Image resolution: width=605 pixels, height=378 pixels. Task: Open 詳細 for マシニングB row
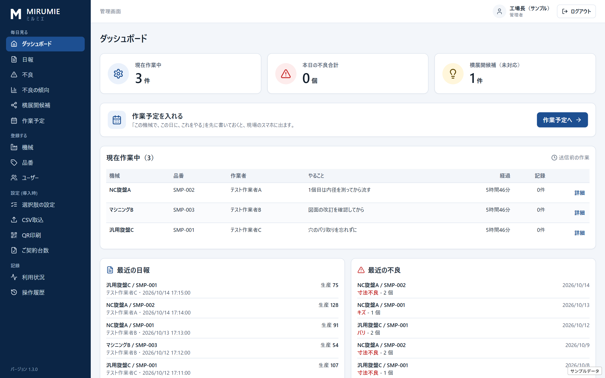(x=579, y=213)
